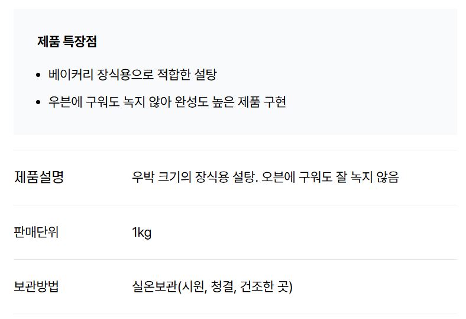Image resolution: width=466 pixels, height=319 pixels.
Task: Click the word 설탕 ending the first bullet
Action: click(206, 75)
